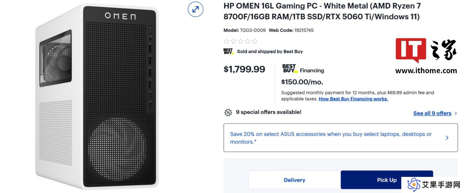466x193 pixels.
Task: Select the Pick Up option
Action: tap(387, 180)
